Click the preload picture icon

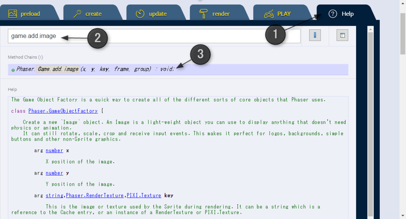(x=12, y=14)
